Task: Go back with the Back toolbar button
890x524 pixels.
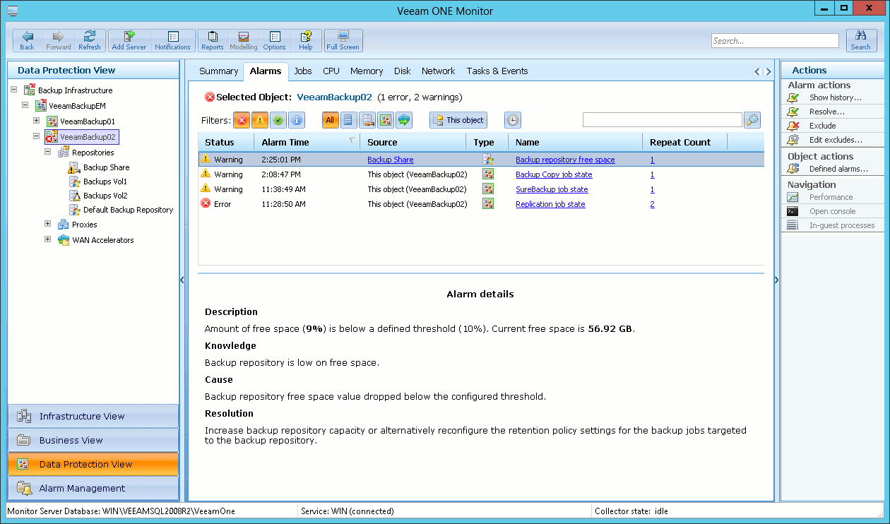Action: tap(28, 40)
